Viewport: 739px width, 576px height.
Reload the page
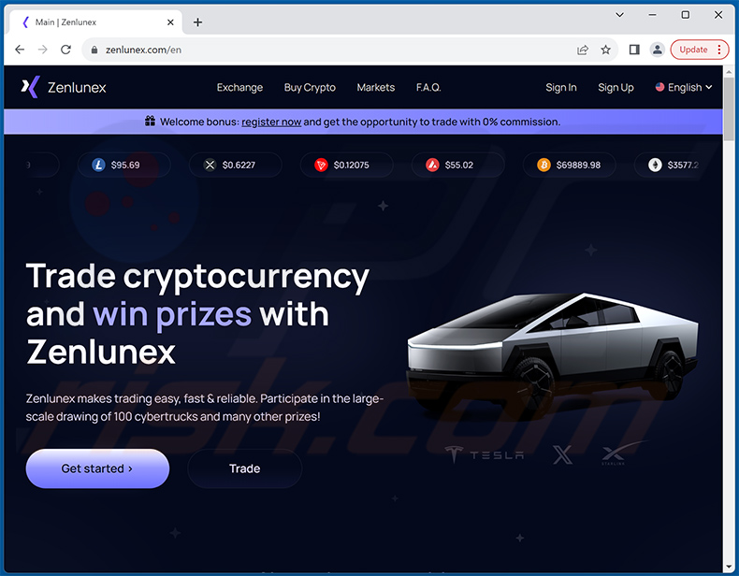[x=65, y=50]
